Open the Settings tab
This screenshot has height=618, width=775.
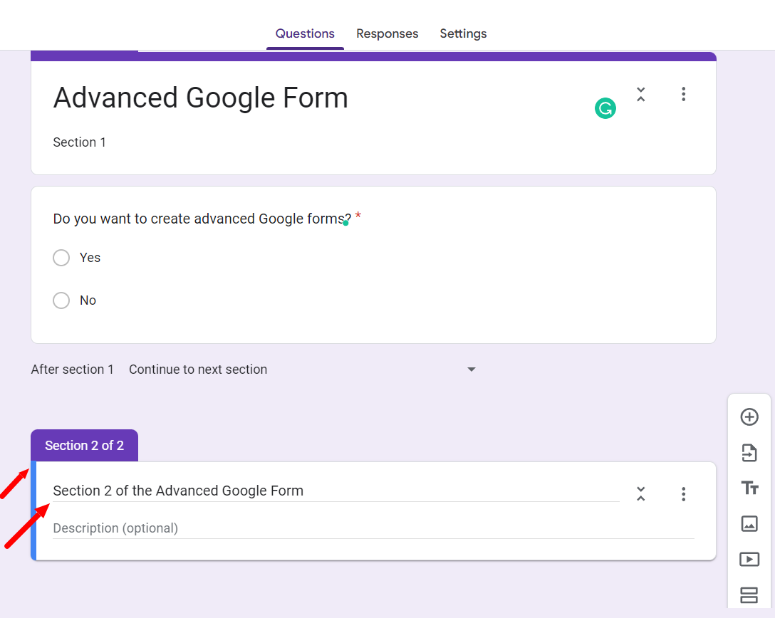(463, 33)
